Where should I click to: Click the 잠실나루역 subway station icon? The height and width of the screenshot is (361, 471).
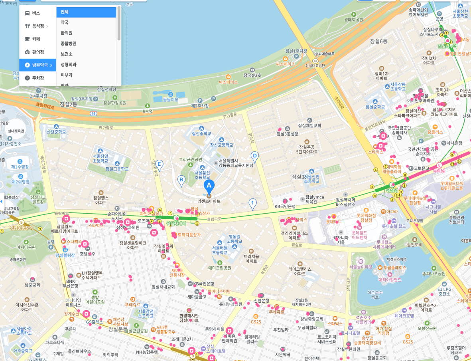coord(448,41)
